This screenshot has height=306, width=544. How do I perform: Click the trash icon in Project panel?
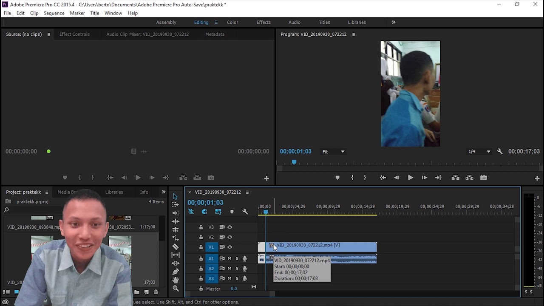point(156,292)
